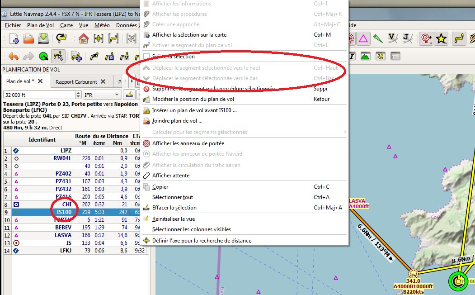Screen dimensions: 475x295
Task: Toggle ILS green feather display
Action: 378,38
